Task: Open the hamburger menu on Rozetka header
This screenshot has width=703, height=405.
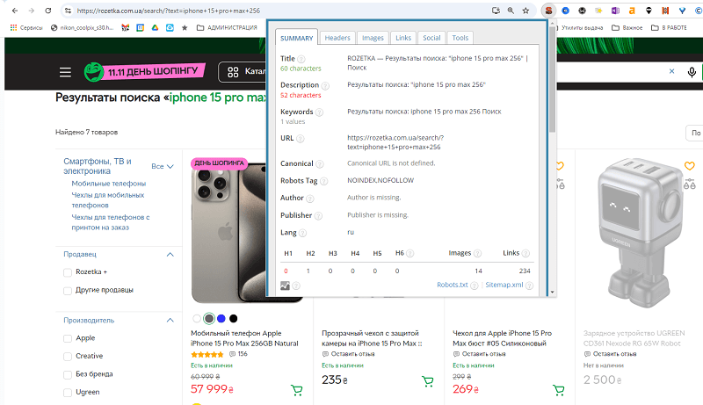Action: tap(65, 72)
